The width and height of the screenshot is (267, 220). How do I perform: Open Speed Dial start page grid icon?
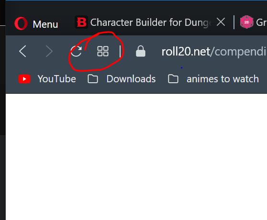coord(103,51)
